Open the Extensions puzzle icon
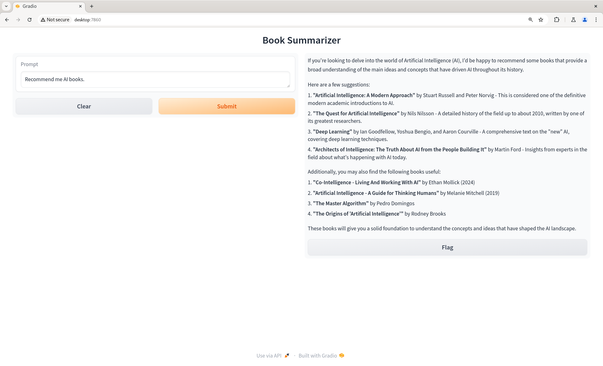This screenshot has width=603, height=366. (557, 20)
